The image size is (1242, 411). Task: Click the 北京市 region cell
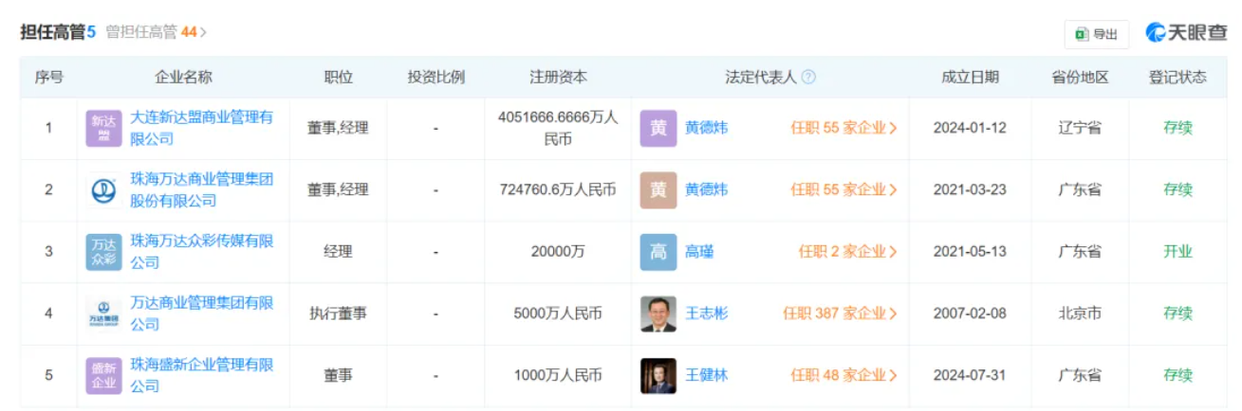[1081, 313]
